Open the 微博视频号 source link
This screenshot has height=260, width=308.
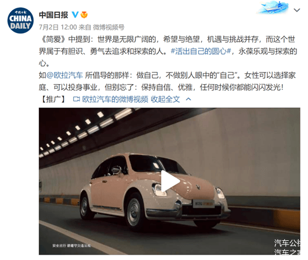[109, 27]
